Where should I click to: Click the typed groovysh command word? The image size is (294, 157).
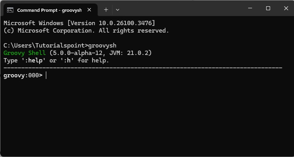point(102,45)
